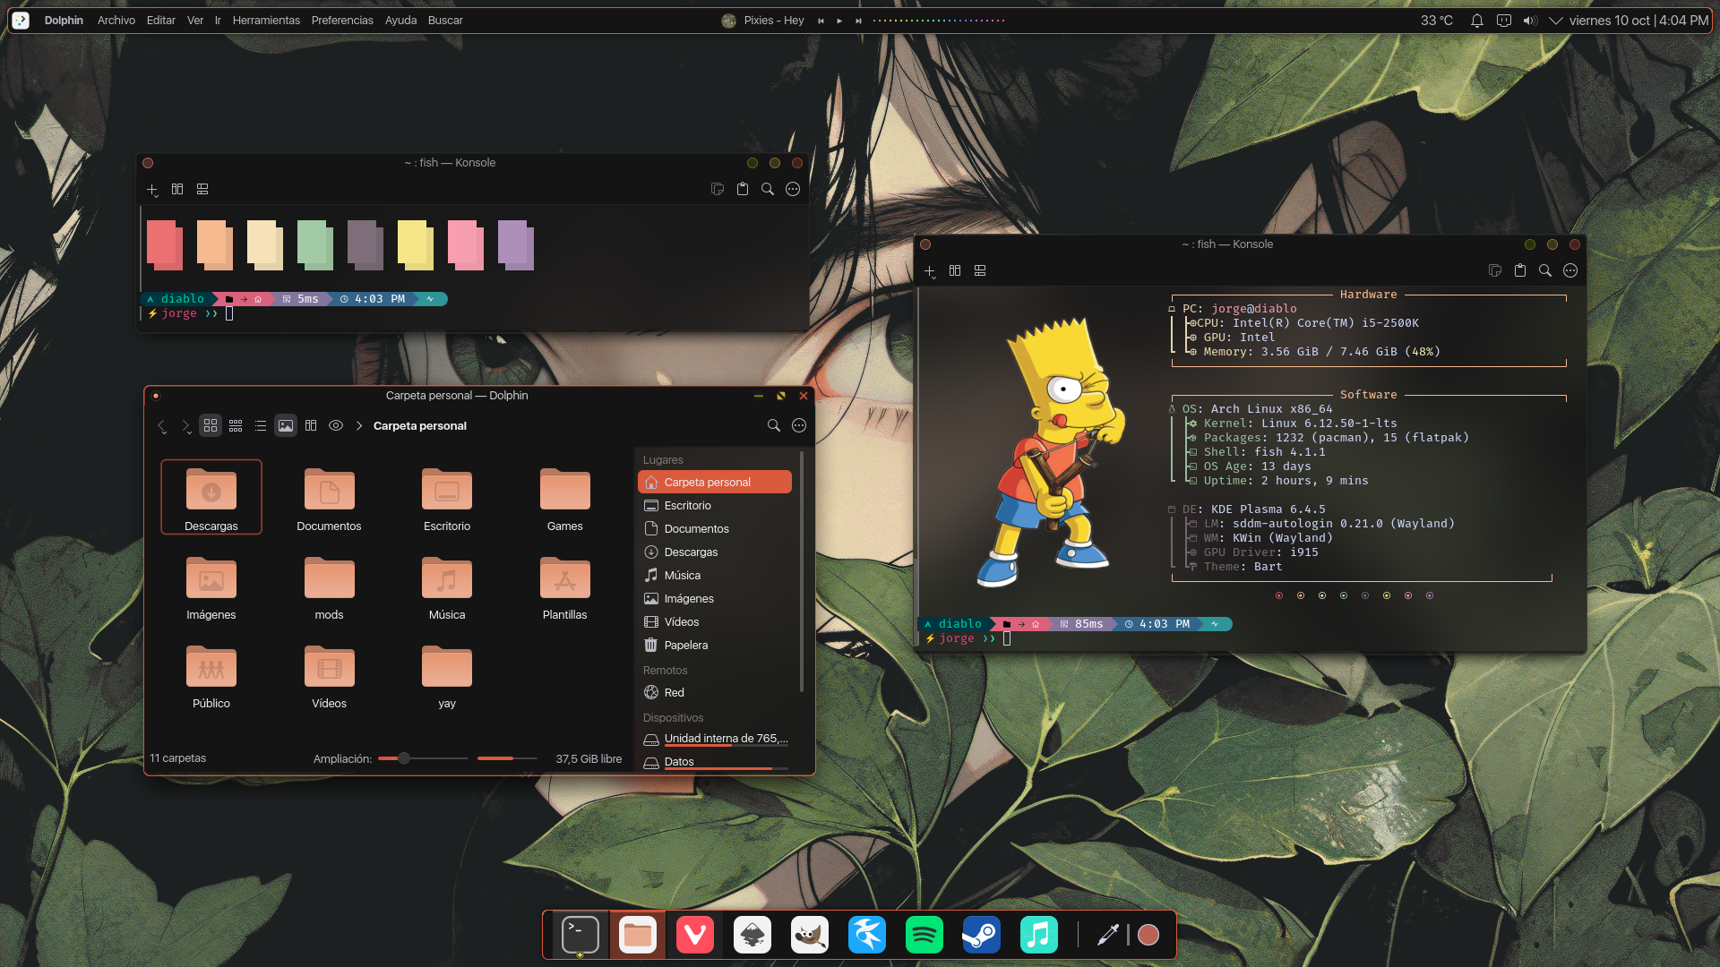Select the color picker tool in dock
This screenshot has width=1720, height=967.
(x=1108, y=935)
